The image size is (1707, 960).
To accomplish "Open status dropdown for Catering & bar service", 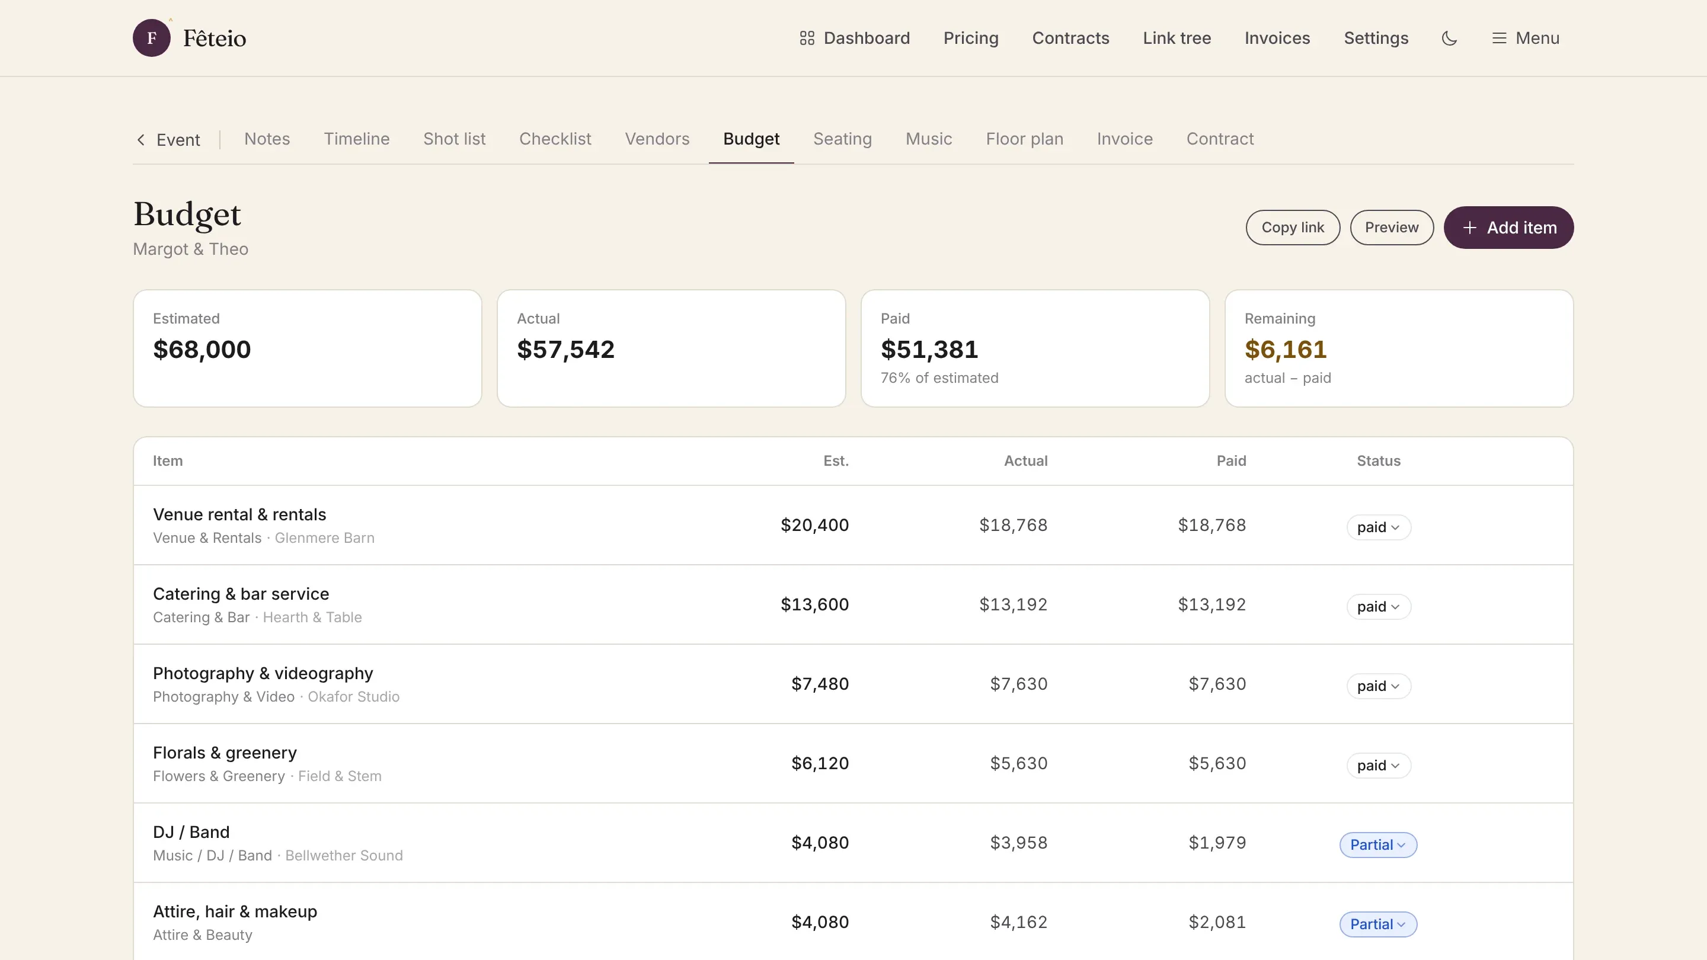I will (1378, 607).
